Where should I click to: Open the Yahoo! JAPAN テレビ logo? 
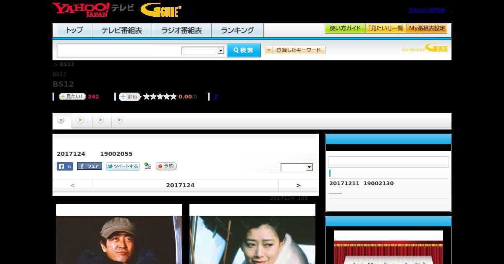(x=93, y=10)
